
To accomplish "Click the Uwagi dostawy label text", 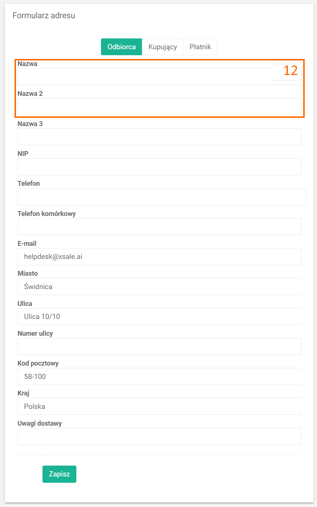I will tap(39, 423).
